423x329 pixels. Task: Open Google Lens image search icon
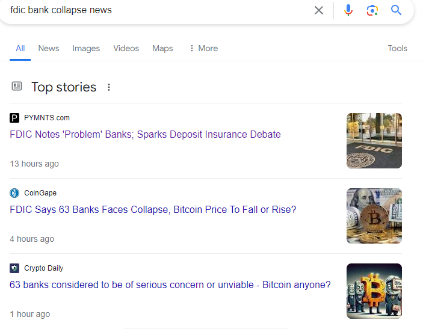click(x=372, y=10)
